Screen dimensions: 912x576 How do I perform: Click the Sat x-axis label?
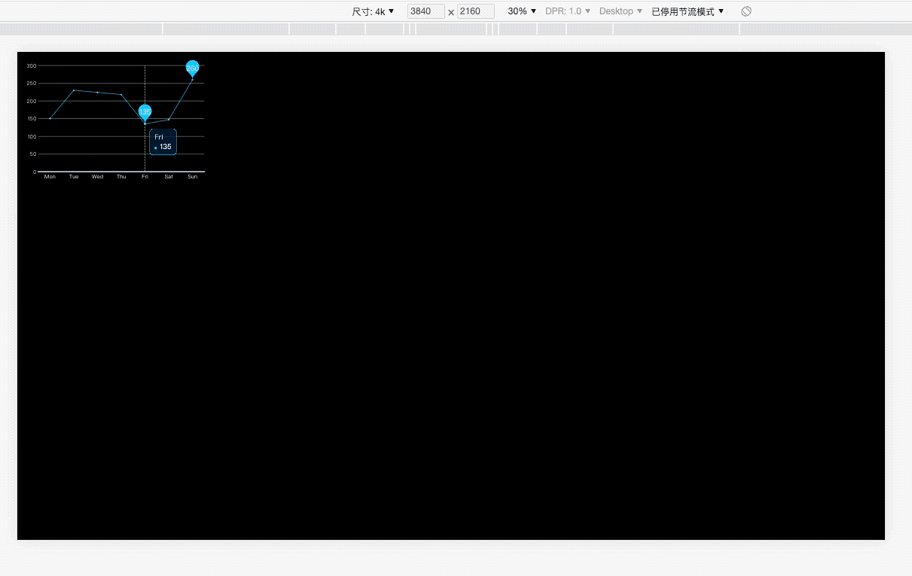click(x=169, y=177)
